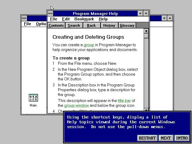
Task: Maximize the Program Manager Help window
Action: [146, 13]
